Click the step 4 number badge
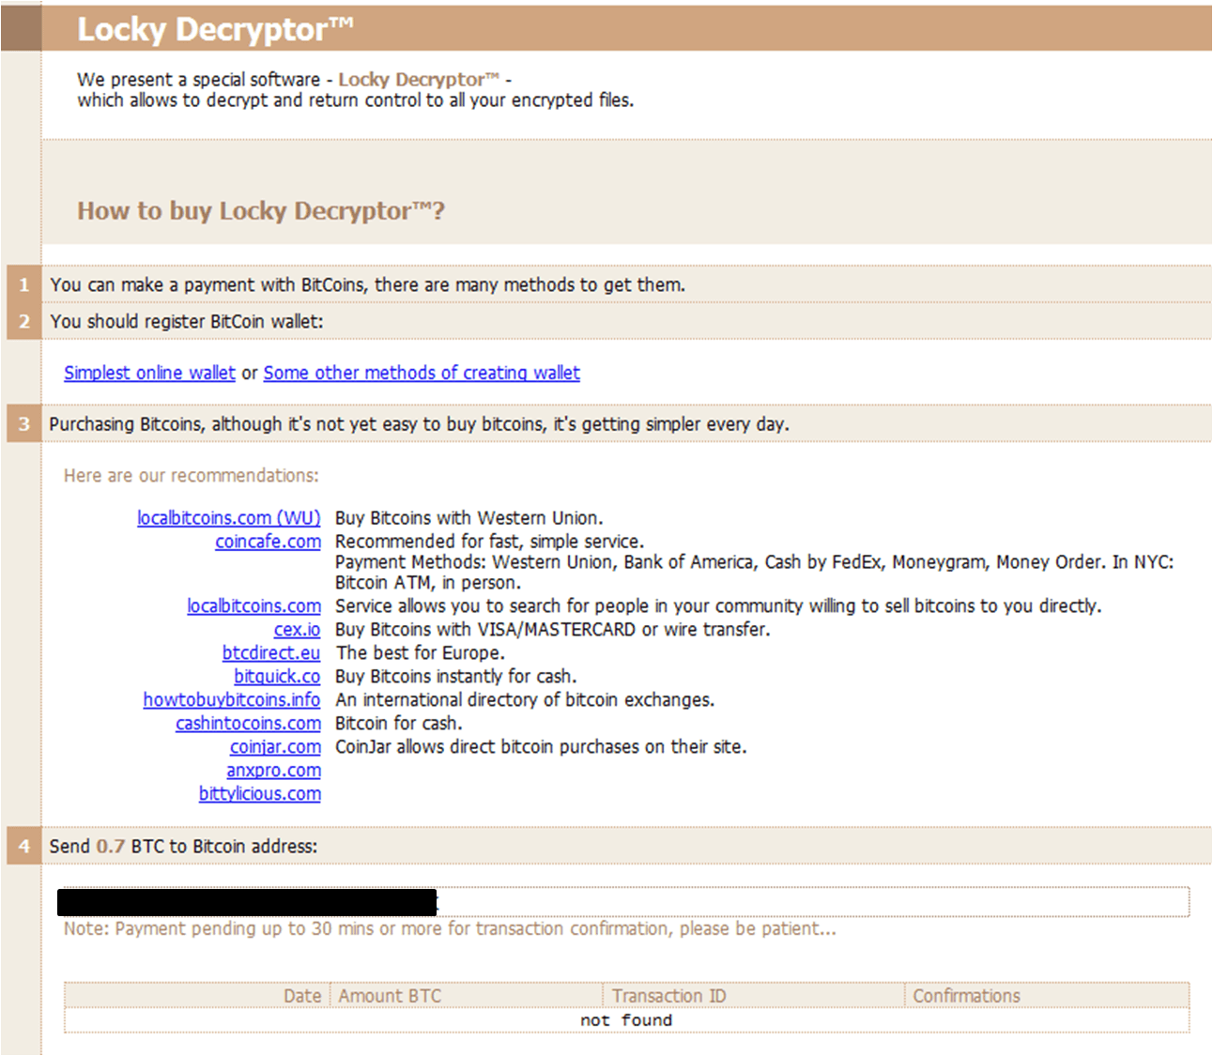Screen dimensions: 1213x1056 [24, 847]
